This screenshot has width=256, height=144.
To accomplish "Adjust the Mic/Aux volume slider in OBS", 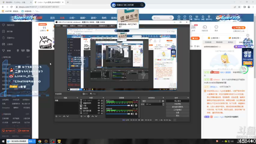I will pos(118,106).
